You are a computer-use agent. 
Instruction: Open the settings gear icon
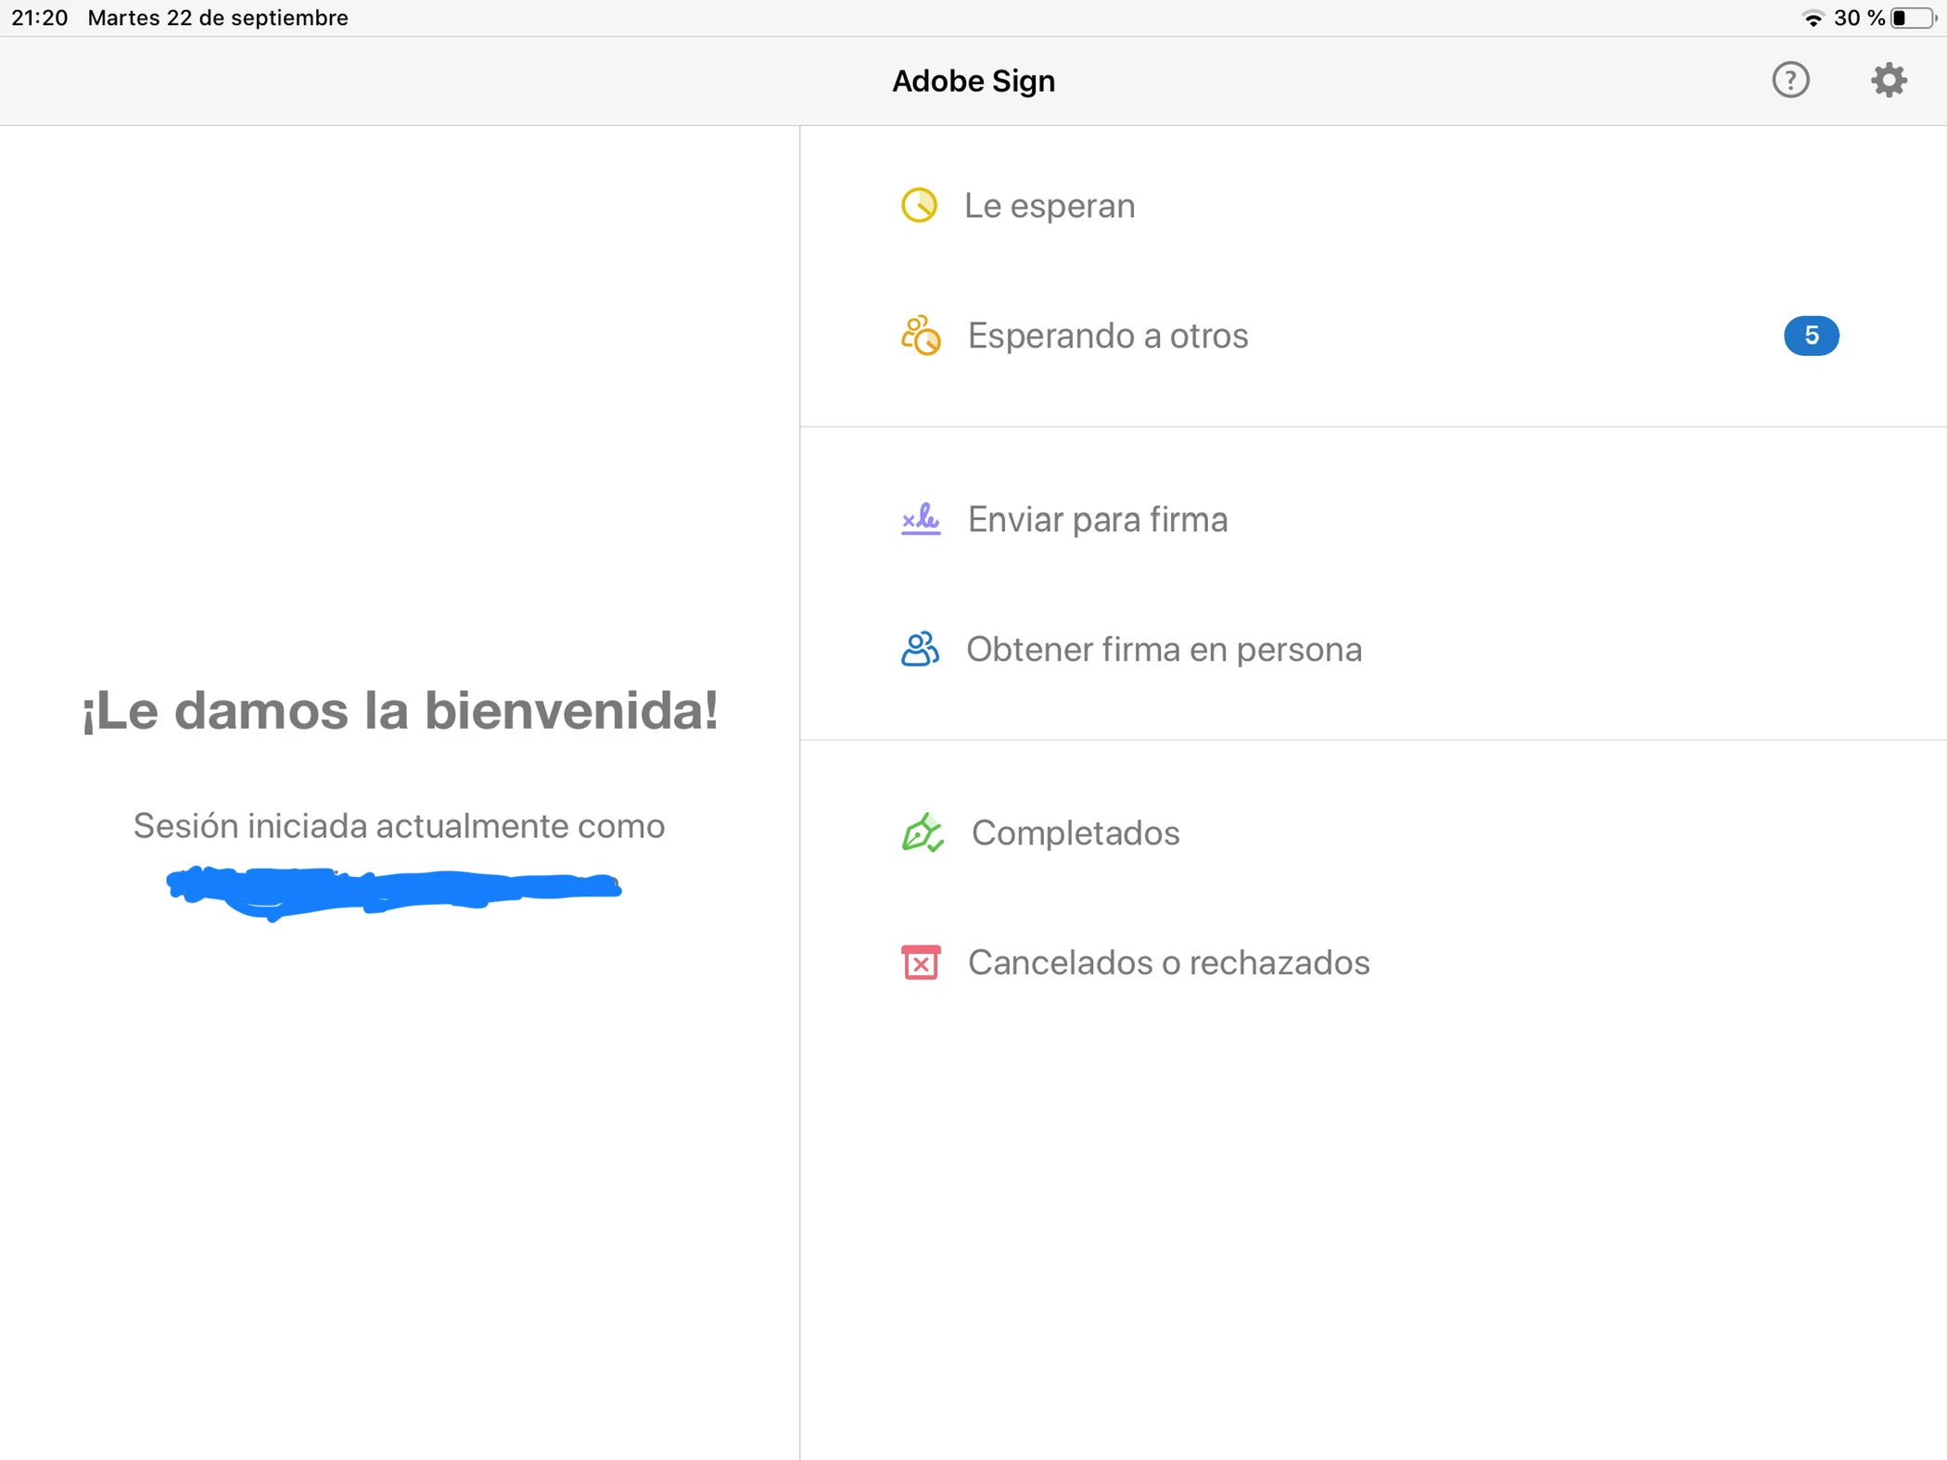click(x=1889, y=81)
